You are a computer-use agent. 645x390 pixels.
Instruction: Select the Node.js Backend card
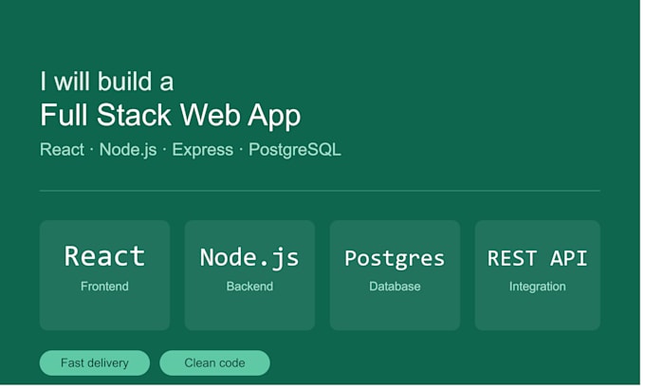coord(249,275)
